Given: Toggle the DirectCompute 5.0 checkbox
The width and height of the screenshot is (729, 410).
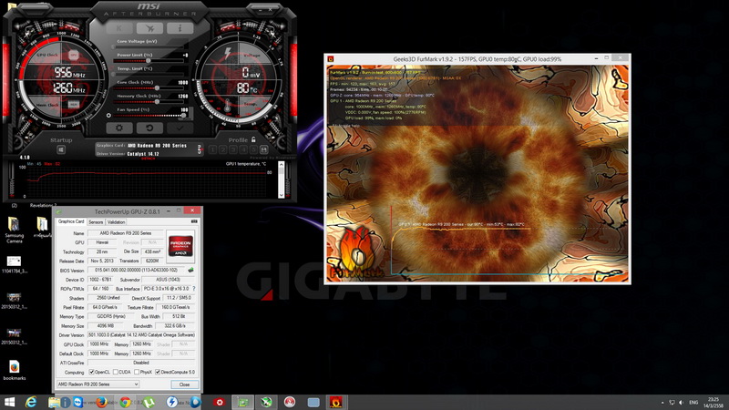Looking at the screenshot, I should [x=158, y=372].
